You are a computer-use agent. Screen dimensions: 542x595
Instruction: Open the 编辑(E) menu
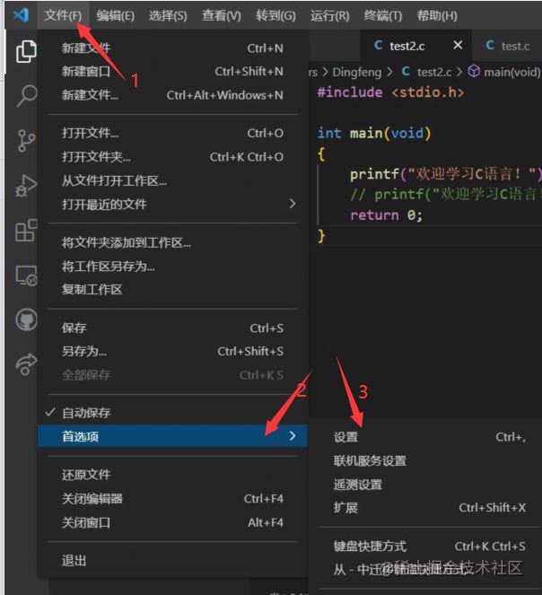(115, 15)
